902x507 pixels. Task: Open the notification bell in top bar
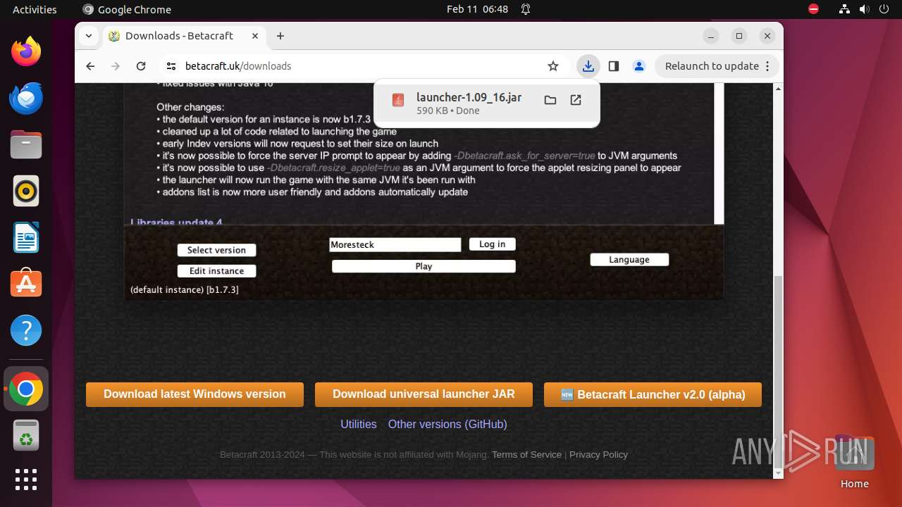pos(526,9)
